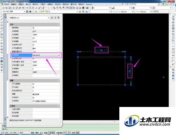Click Select Objects icon in Properties palette
Viewport: 176px width, 135px height.
pos(55,18)
